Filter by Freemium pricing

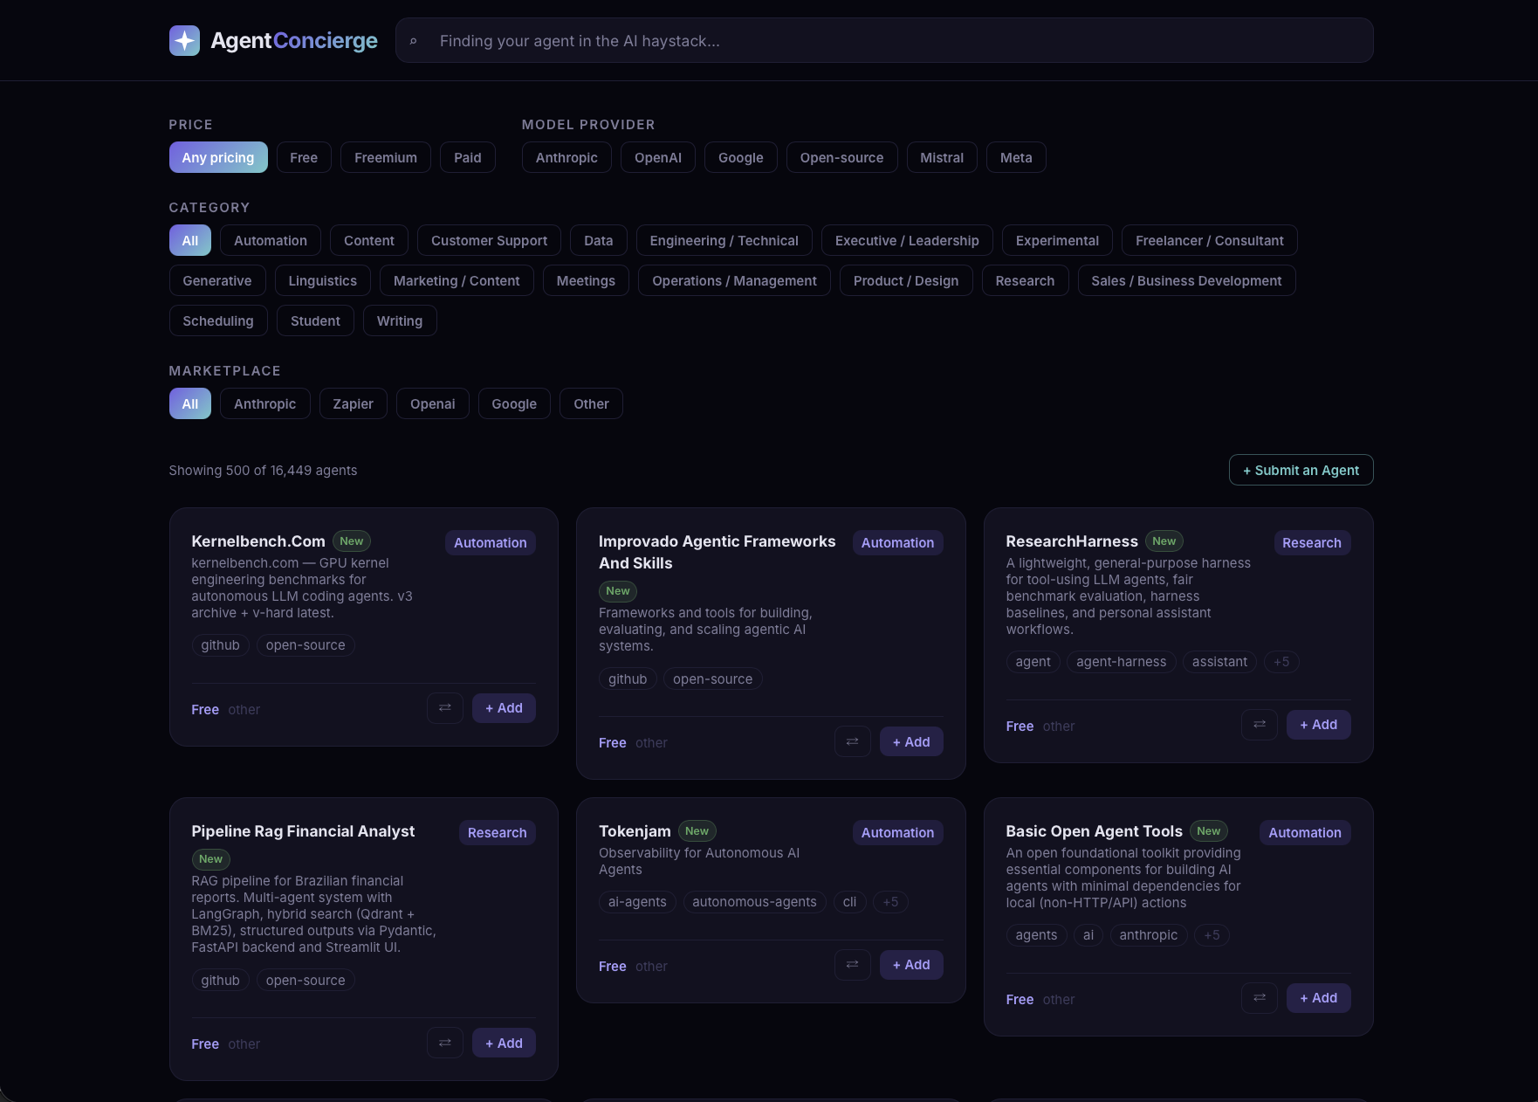pos(386,157)
